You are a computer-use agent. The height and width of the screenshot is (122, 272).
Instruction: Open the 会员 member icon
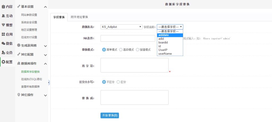(3, 53)
